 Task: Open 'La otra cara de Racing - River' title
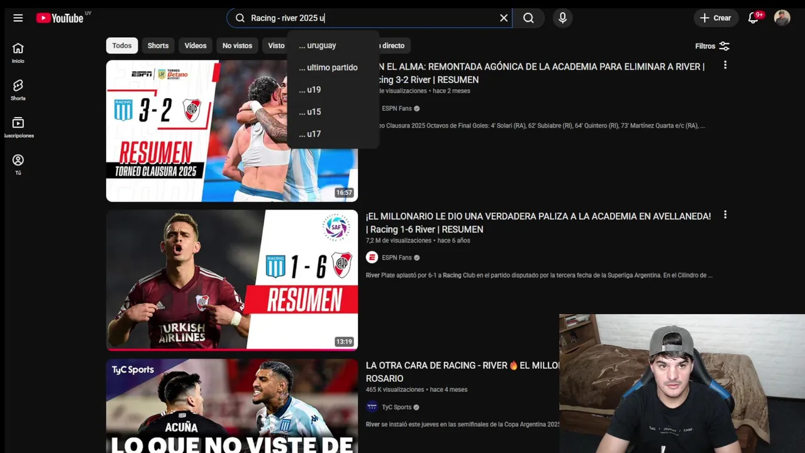click(x=462, y=372)
